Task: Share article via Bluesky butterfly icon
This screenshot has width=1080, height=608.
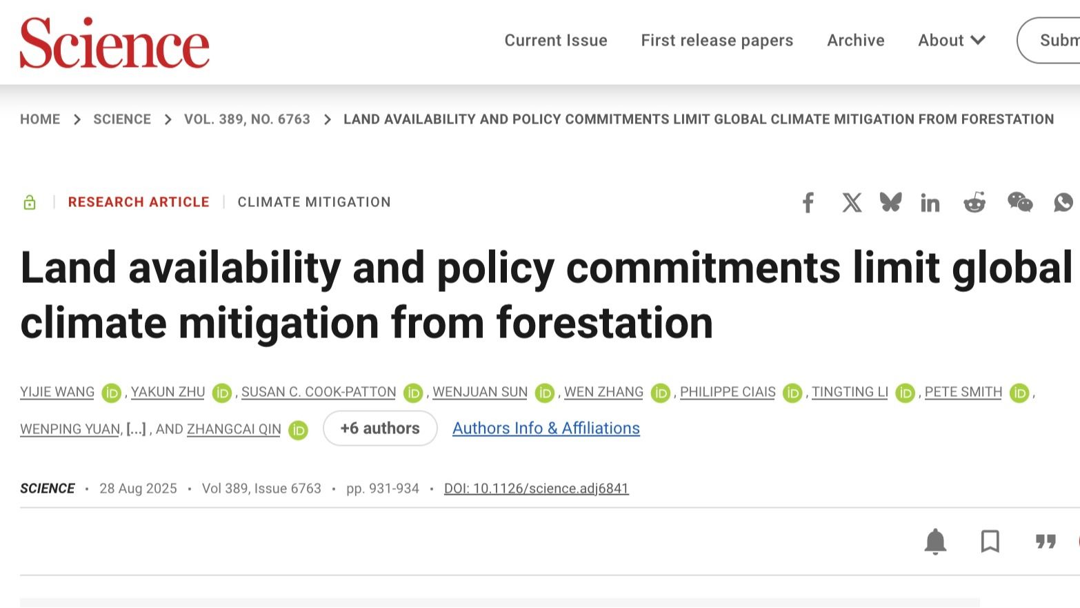Action: [890, 202]
